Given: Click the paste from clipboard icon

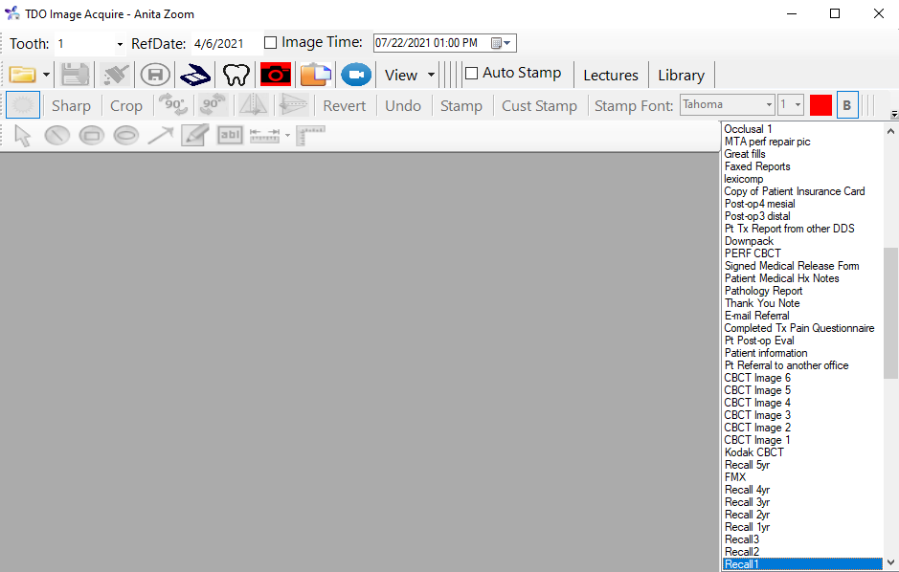Looking at the screenshot, I should (x=316, y=75).
